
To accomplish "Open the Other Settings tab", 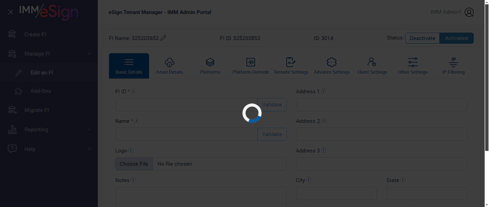I will (413, 66).
